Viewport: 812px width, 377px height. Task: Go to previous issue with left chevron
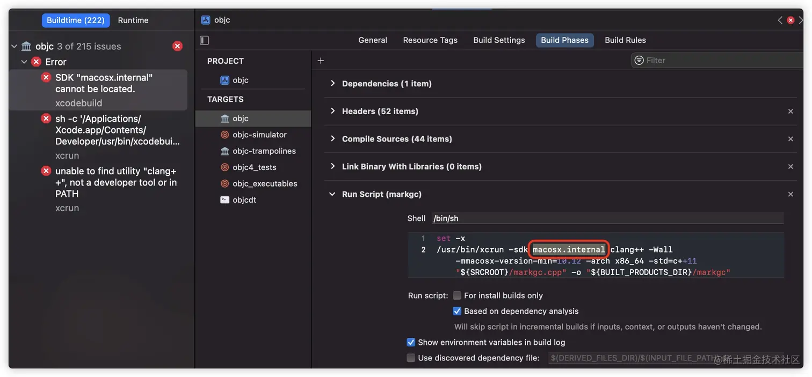point(780,20)
